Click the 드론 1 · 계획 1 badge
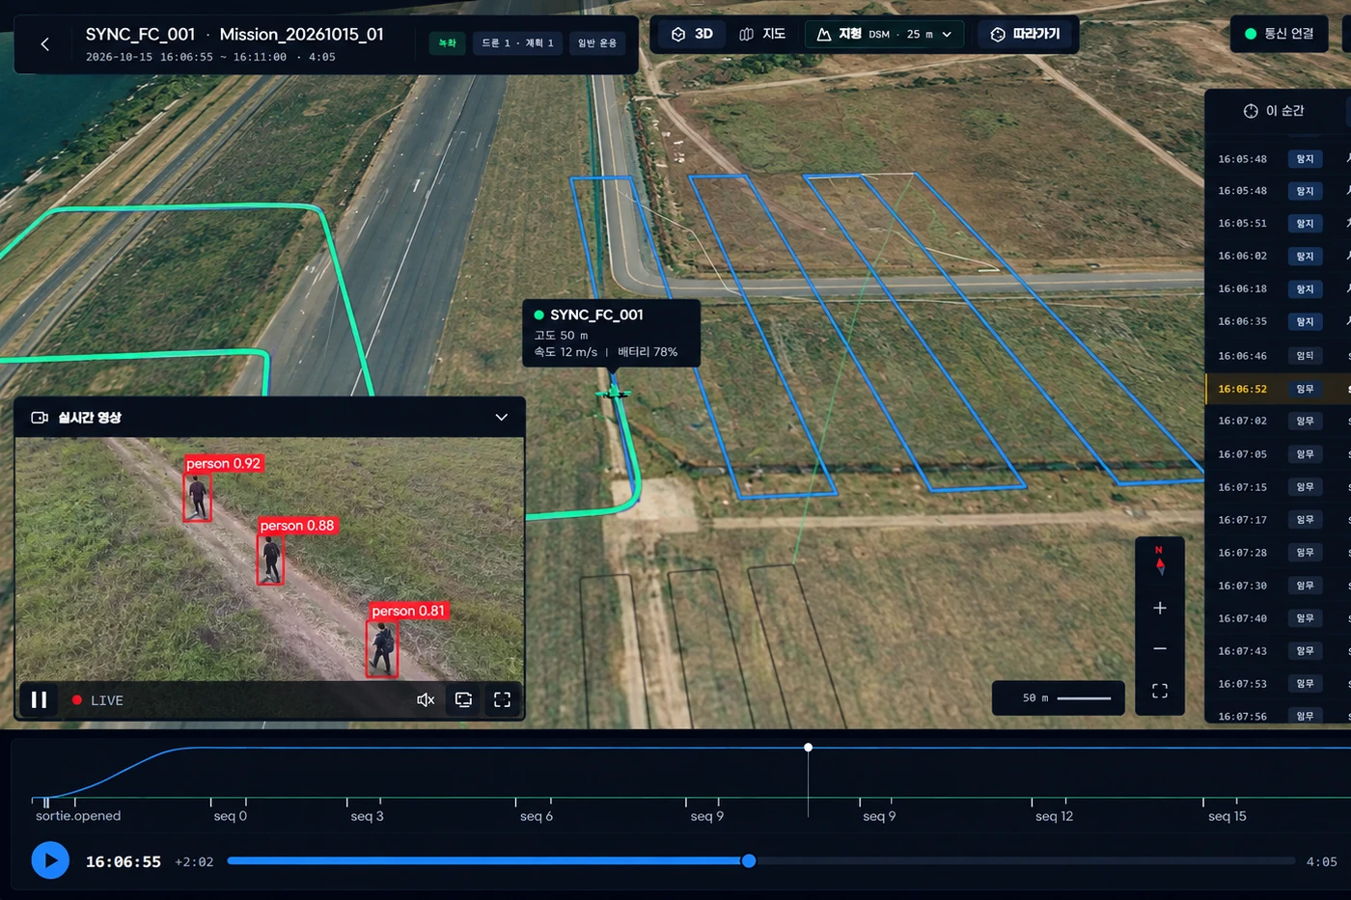 coord(517,43)
